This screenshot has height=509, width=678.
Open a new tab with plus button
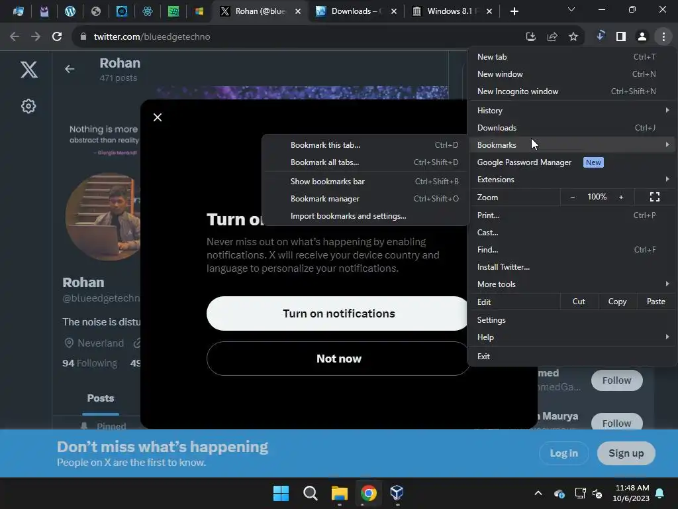point(514,11)
